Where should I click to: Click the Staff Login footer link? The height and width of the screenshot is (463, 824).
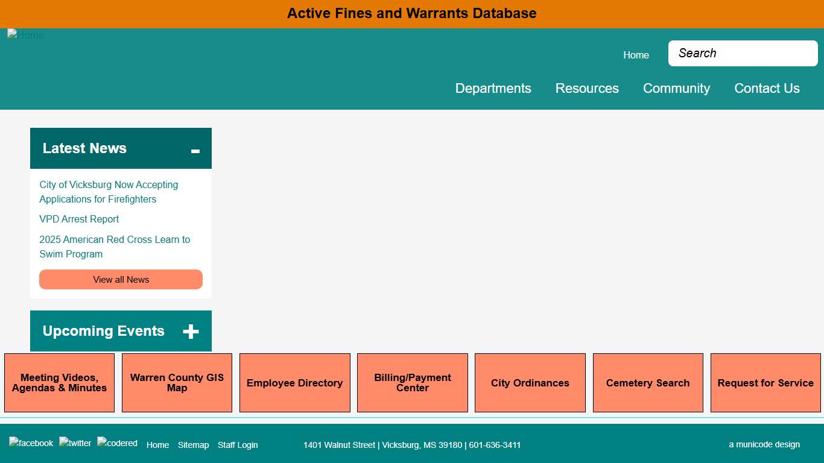(x=238, y=445)
